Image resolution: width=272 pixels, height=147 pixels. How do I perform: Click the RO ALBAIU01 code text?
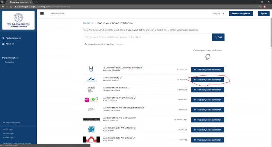(x=182, y=70)
